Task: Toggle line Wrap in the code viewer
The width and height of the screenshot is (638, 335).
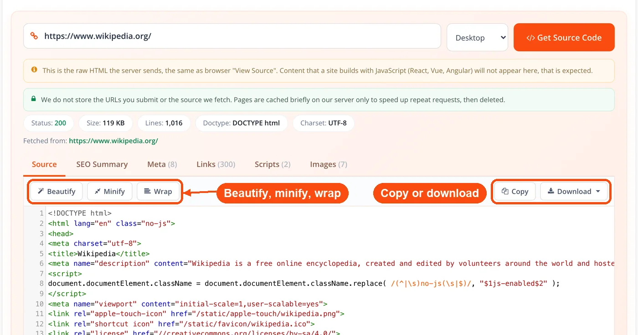Action: tap(158, 192)
